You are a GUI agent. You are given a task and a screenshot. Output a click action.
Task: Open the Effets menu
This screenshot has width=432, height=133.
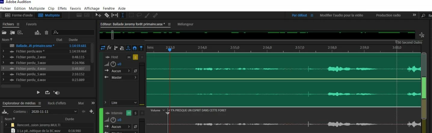point(62,8)
